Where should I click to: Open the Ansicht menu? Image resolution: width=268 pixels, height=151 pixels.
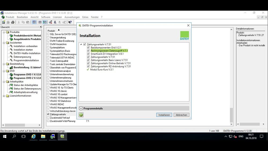coord(35,17)
